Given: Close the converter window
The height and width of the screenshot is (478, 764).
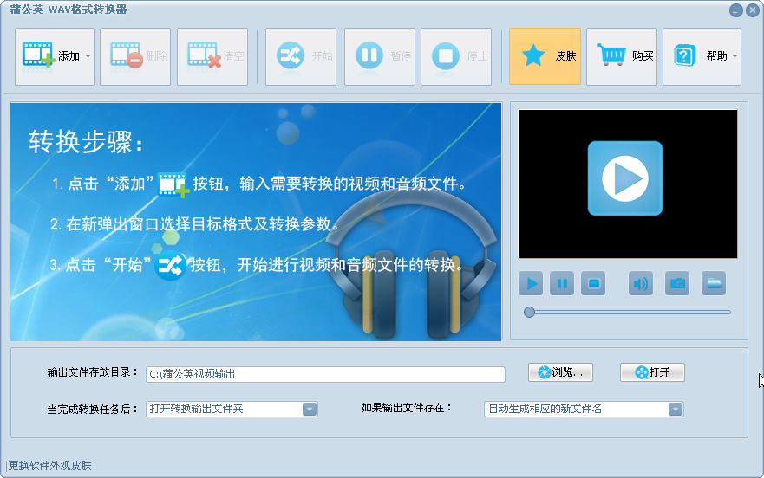Looking at the screenshot, I should tap(753, 10).
